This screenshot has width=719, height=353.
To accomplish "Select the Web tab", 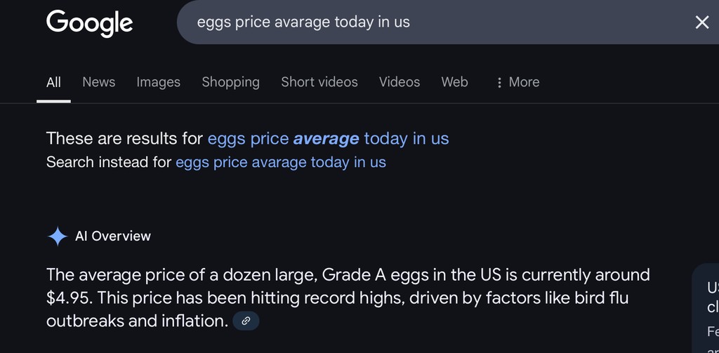I will click(x=454, y=82).
